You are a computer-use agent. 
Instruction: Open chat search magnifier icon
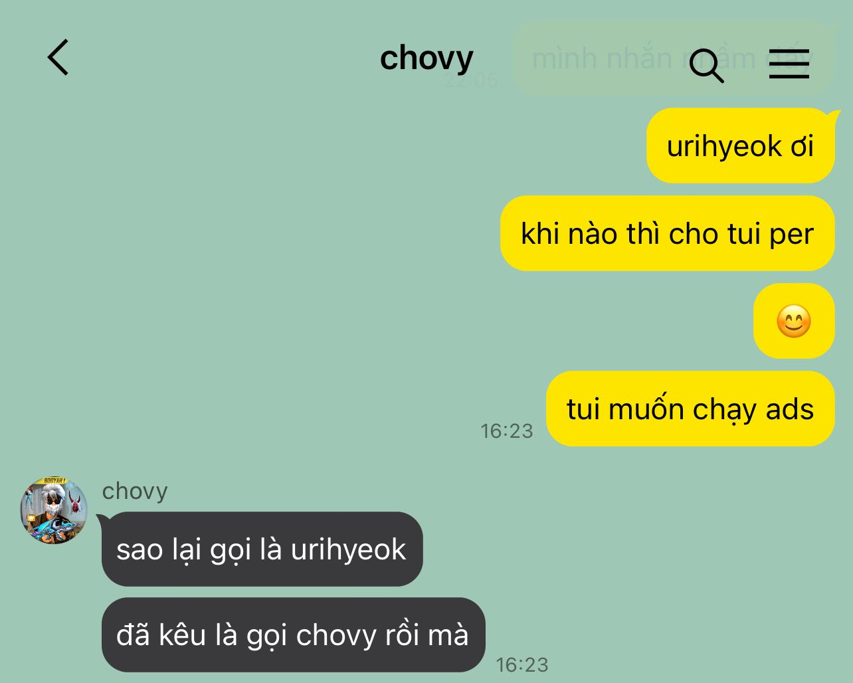click(x=706, y=65)
